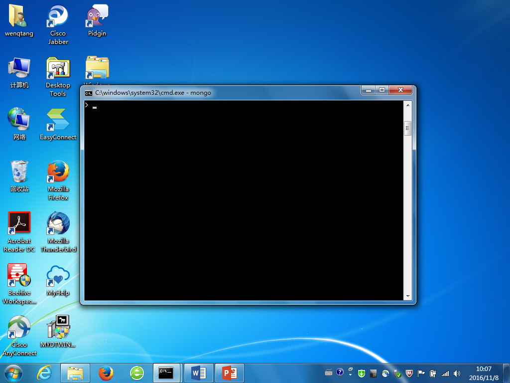Open the Windows Start menu orb
Image resolution: width=510 pixels, height=383 pixels.
coord(13,373)
